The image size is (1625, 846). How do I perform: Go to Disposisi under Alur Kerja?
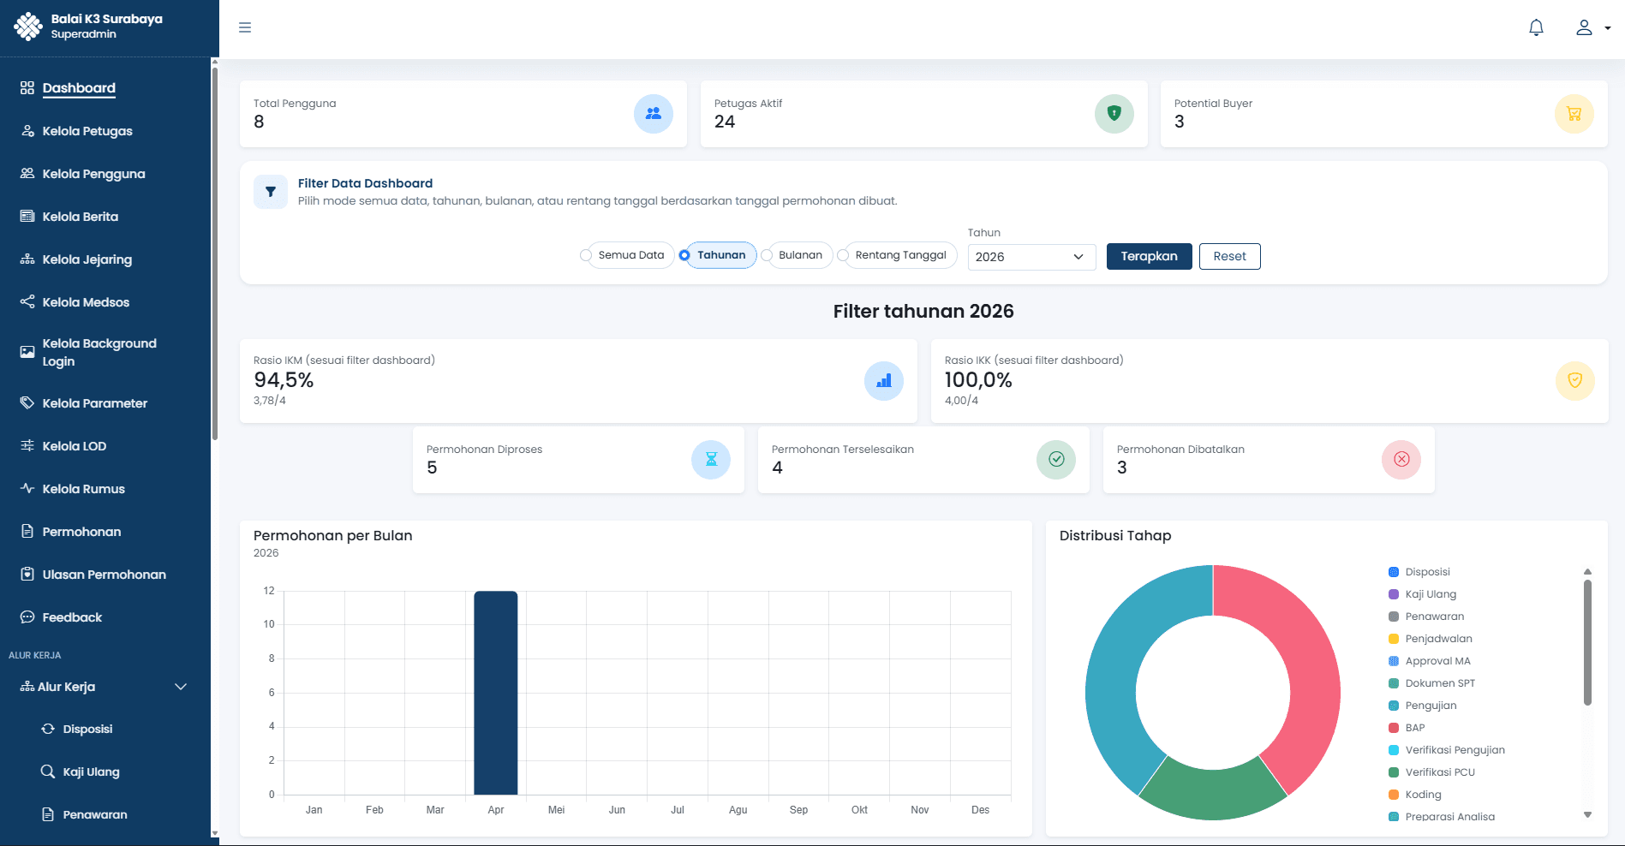coord(87,729)
